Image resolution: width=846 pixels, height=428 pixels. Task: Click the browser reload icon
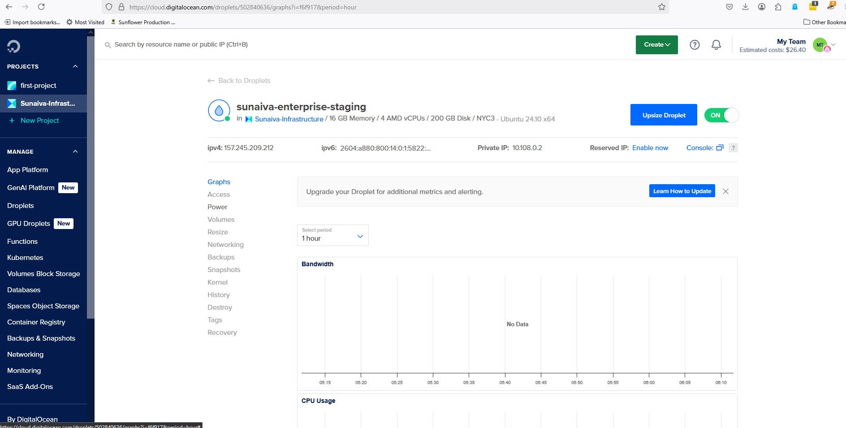41,7
